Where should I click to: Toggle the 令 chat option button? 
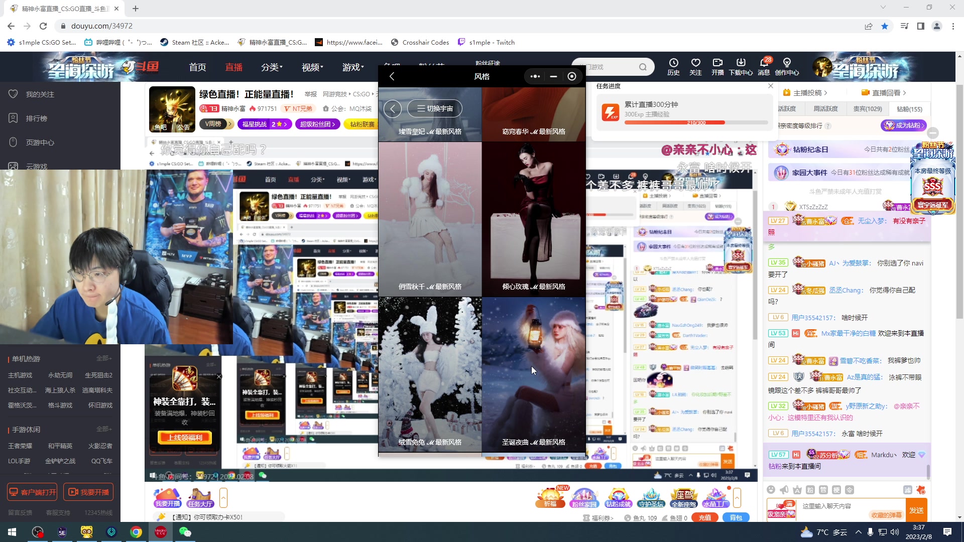850,490
